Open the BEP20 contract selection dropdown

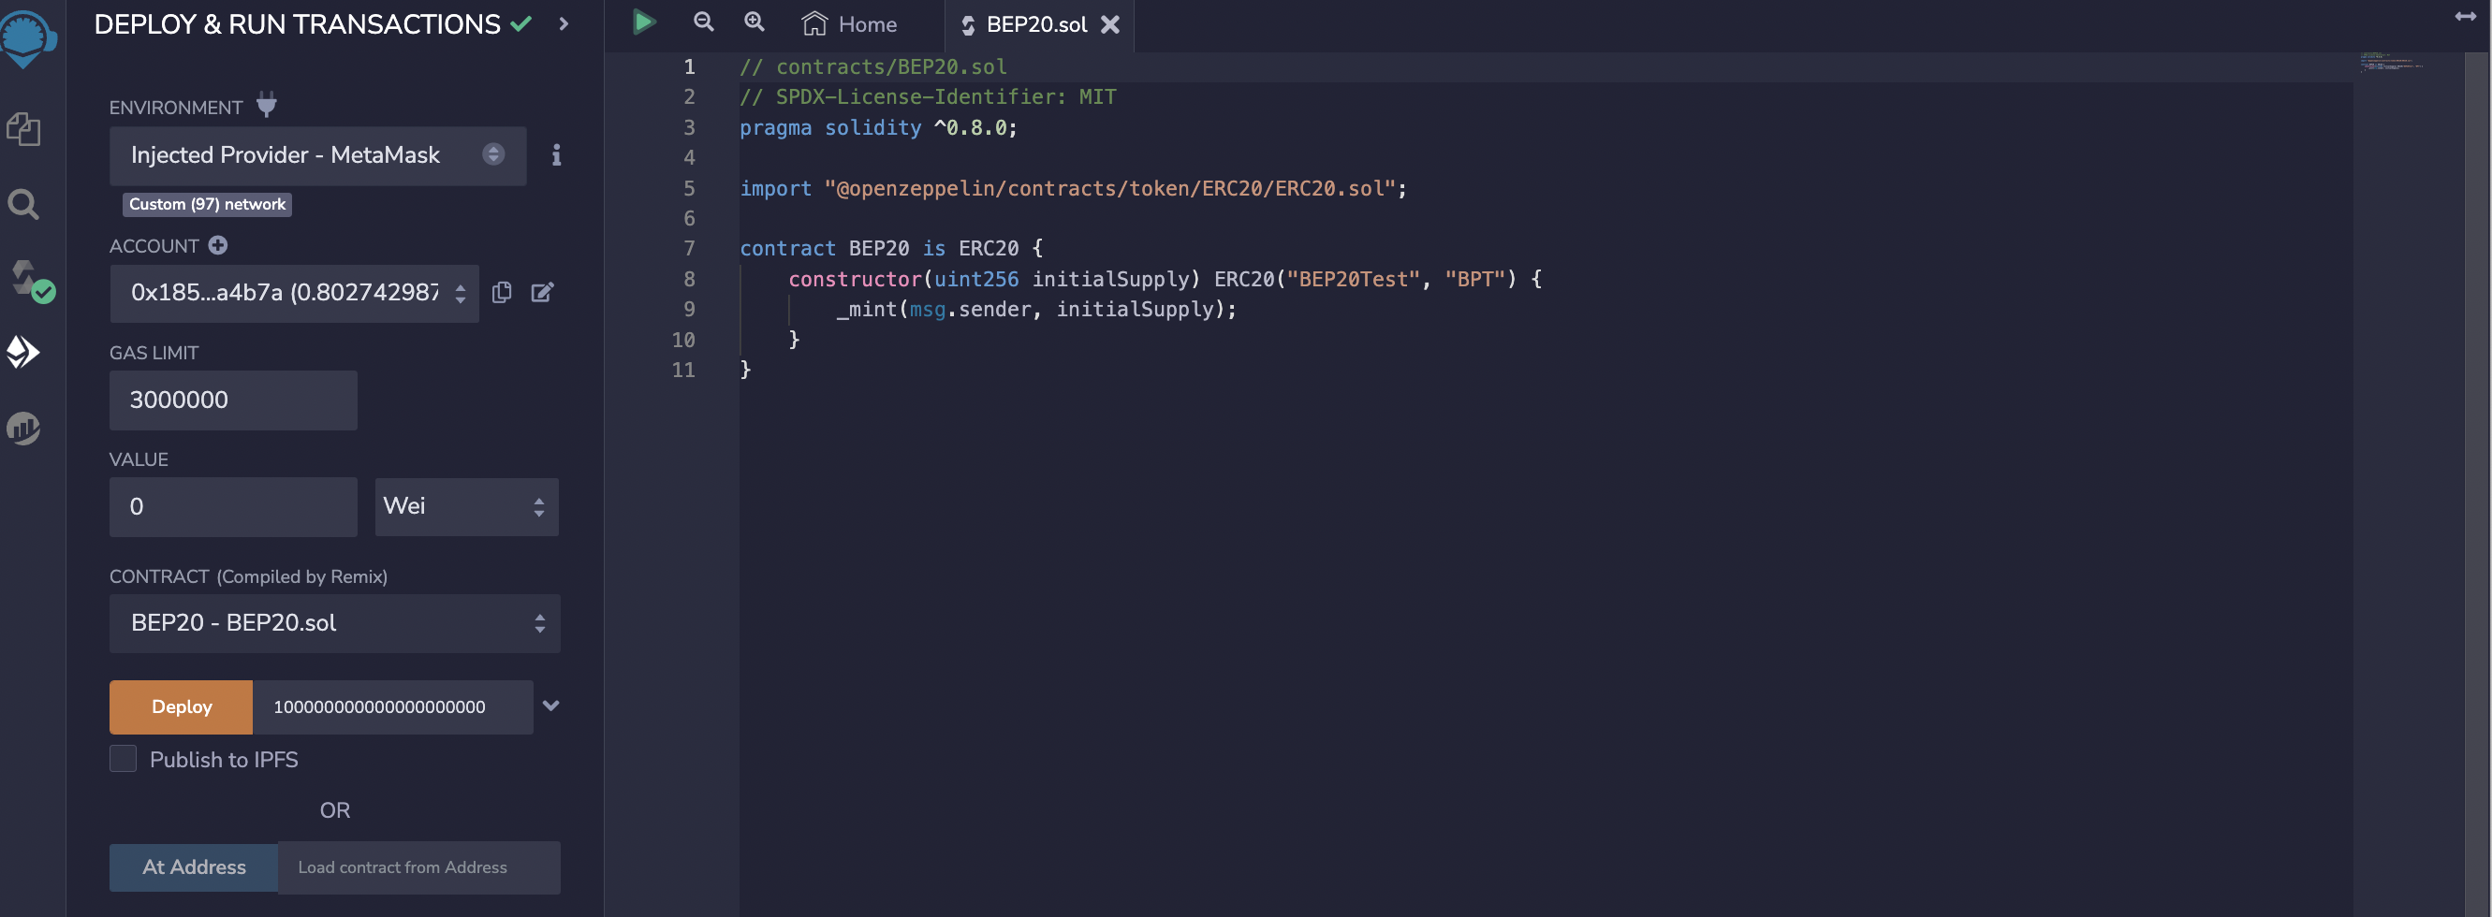(334, 623)
